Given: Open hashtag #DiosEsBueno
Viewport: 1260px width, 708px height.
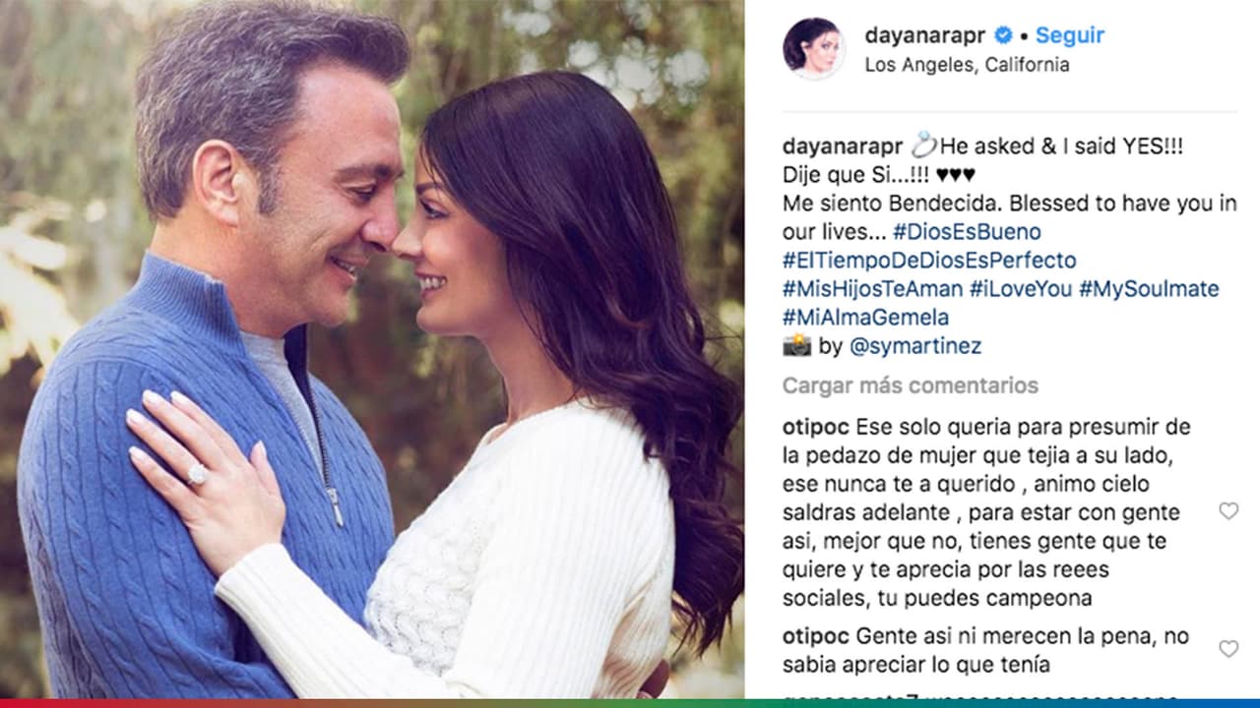Looking at the screenshot, I should coord(967,233).
